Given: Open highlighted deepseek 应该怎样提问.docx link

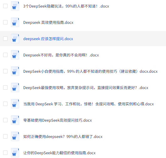Looking at the screenshot, I should coord(48,39).
